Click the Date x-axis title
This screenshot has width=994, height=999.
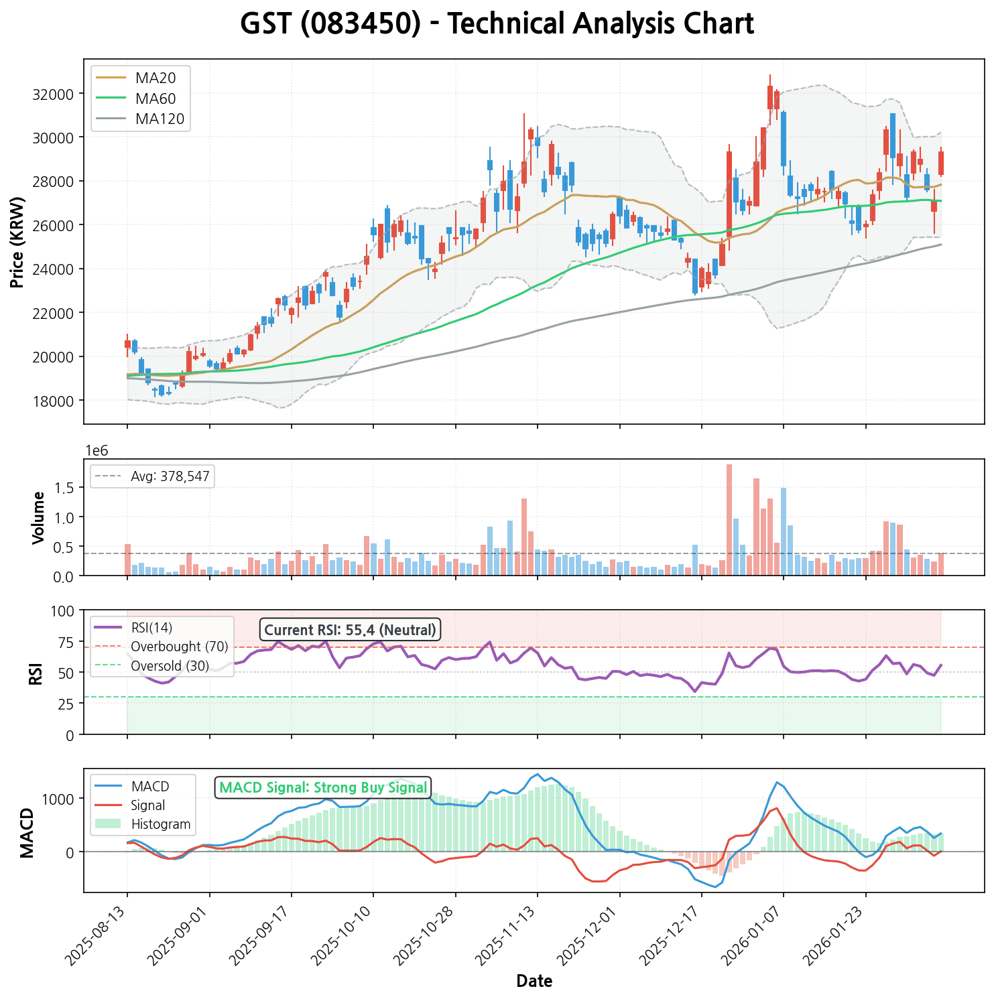[534, 982]
